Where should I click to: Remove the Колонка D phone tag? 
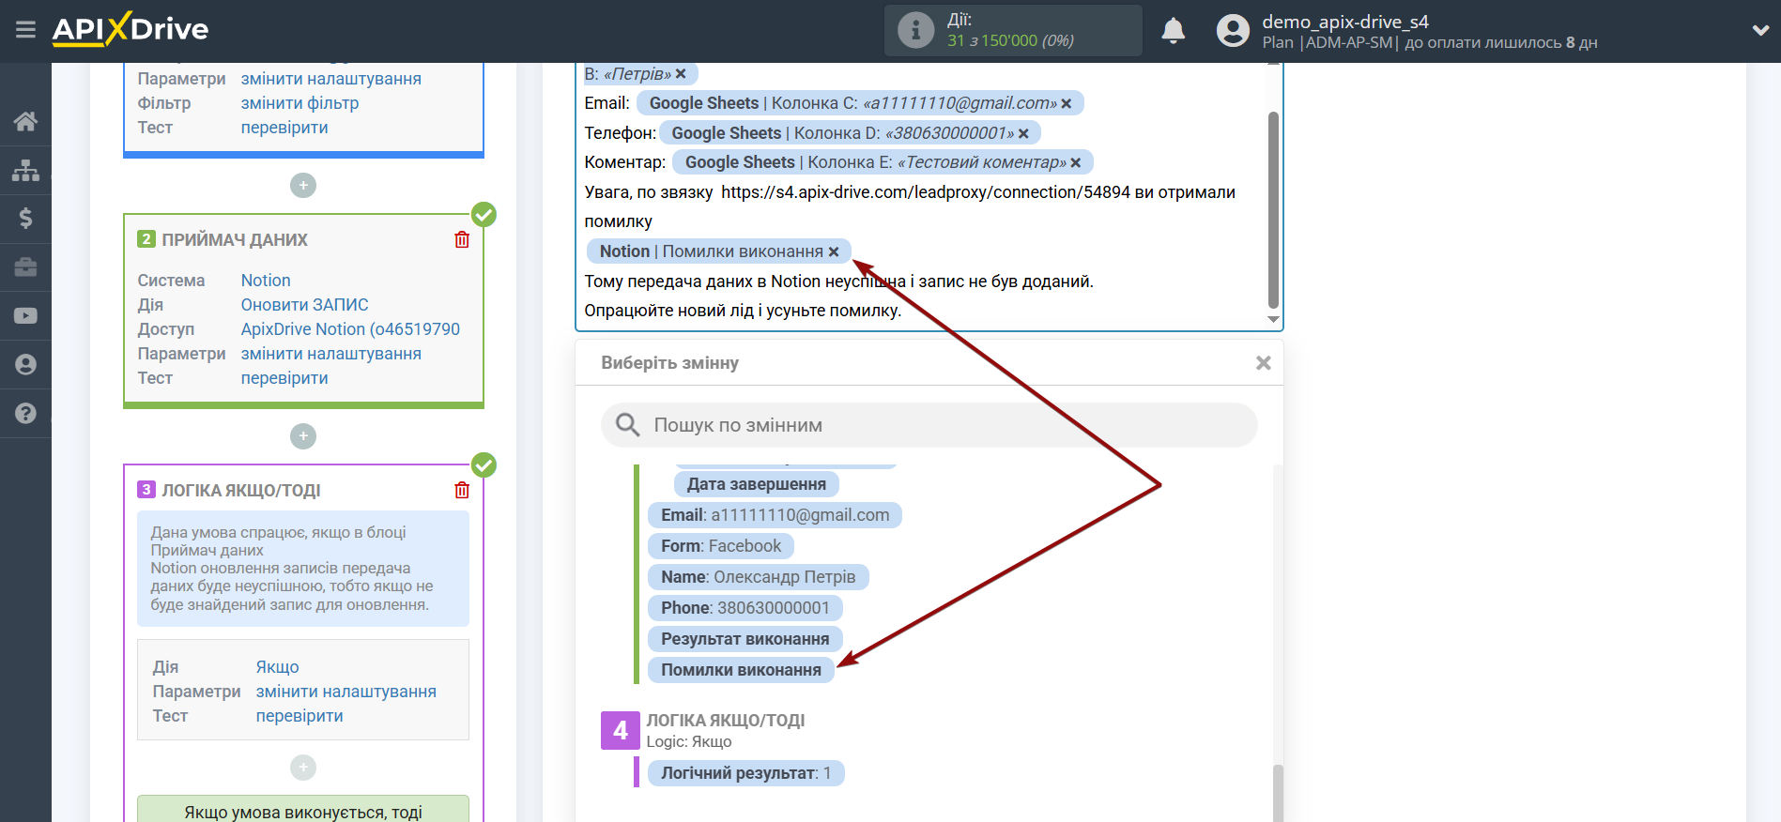[1023, 133]
